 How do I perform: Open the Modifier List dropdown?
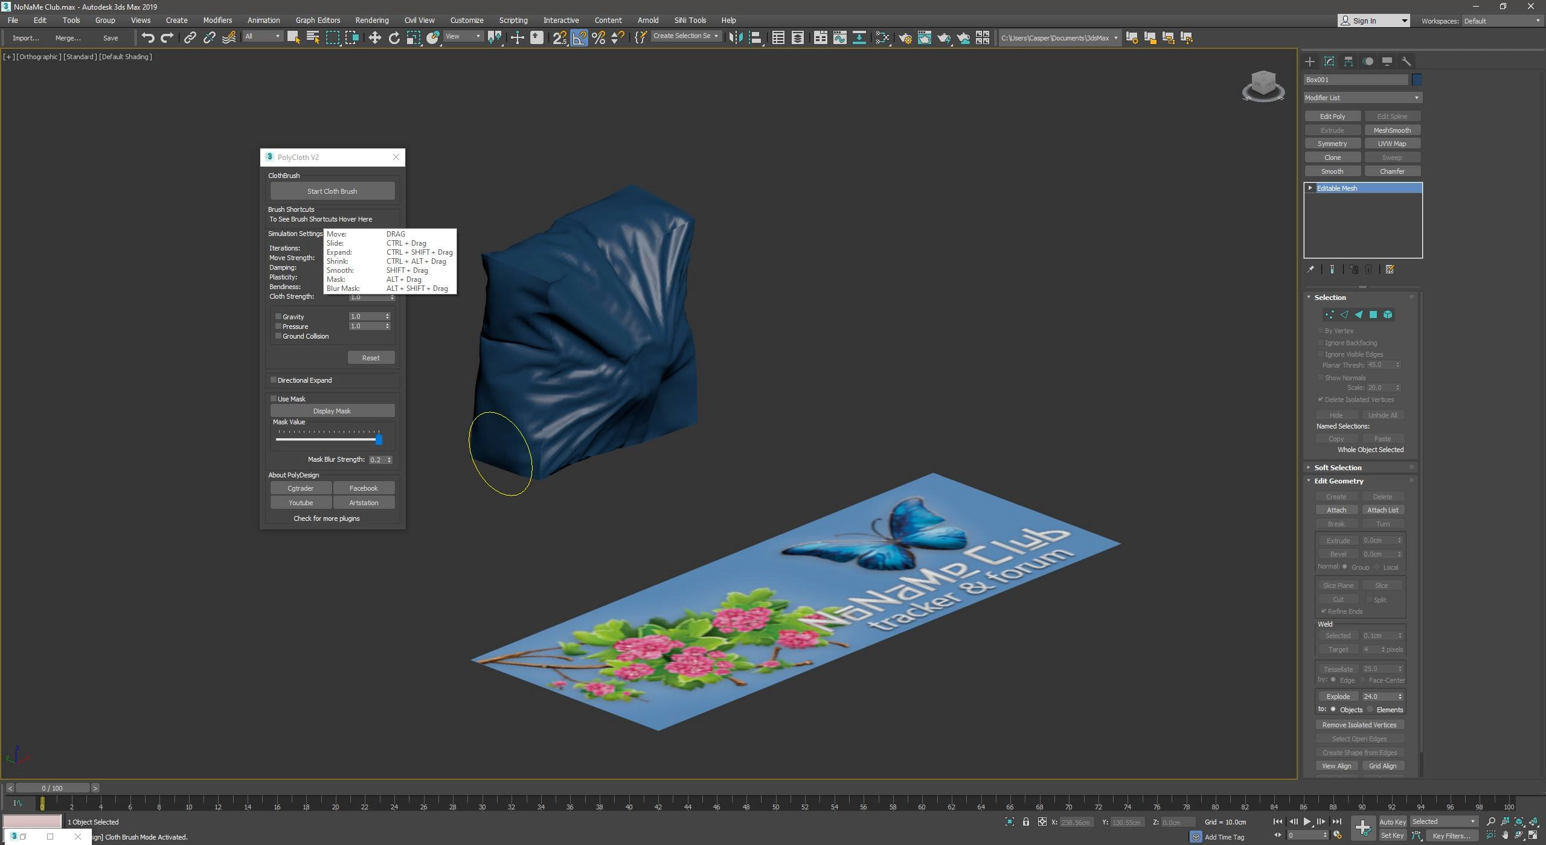(x=1362, y=97)
